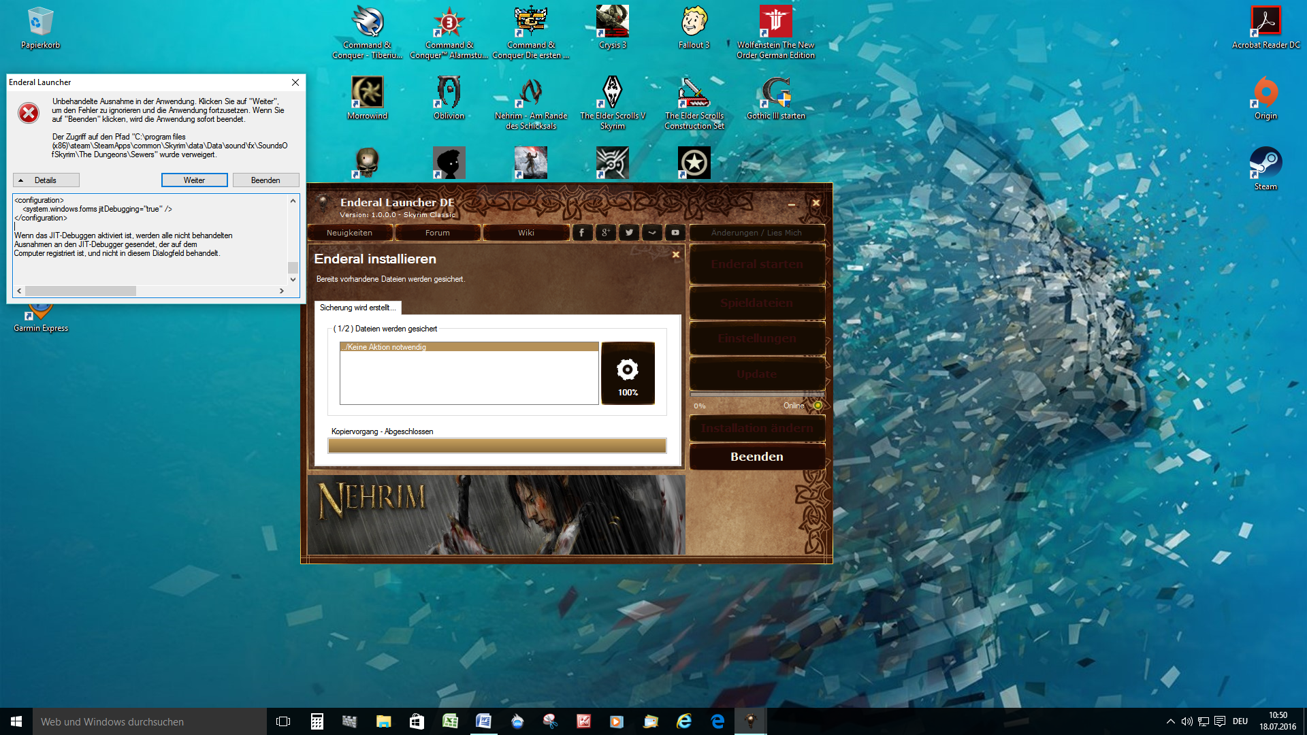1307x735 pixels.
Task: Collapse the Details section in error dialog
Action: tap(46, 180)
